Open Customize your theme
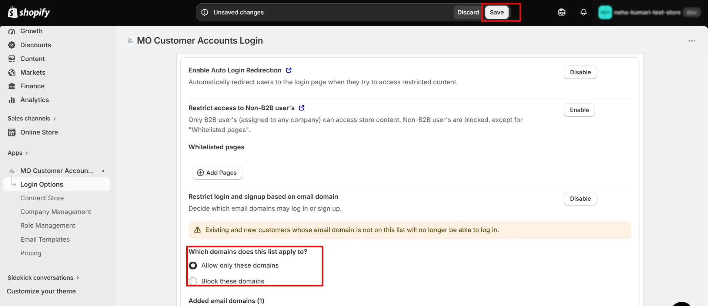The height and width of the screenshot is (306, 708). 41,291
